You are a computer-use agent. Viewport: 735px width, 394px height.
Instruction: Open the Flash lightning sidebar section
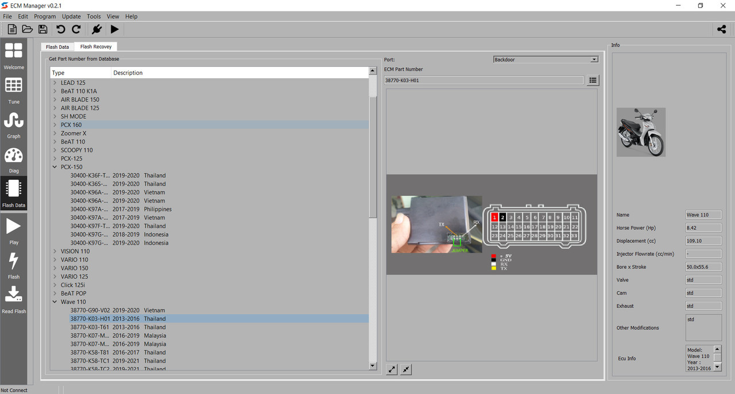(x=14, y=265)
